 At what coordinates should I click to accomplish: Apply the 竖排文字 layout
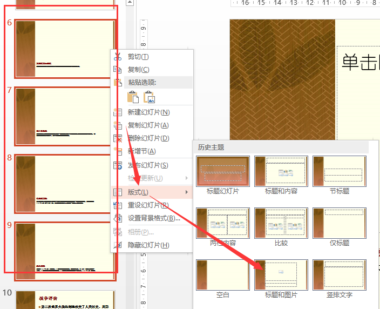pos(340,275)
